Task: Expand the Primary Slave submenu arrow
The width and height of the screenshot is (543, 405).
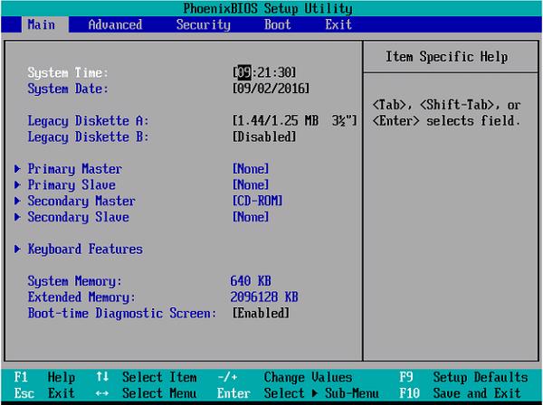Action: [x=18, y=185]
